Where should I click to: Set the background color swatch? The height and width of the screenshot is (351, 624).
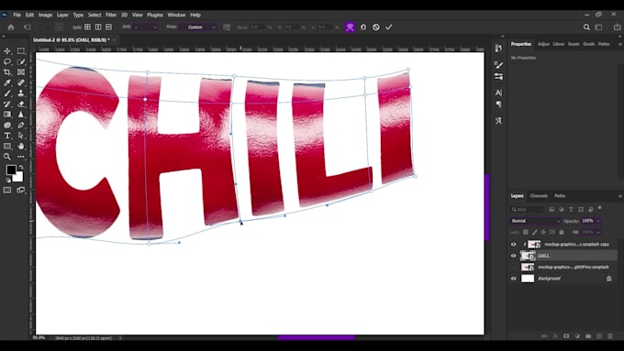[18, 177]
